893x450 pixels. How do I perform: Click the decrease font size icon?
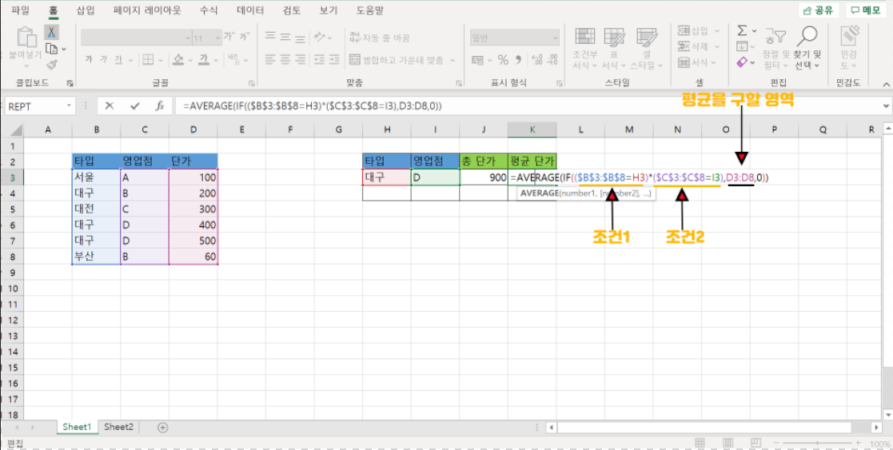pos(244,37)
